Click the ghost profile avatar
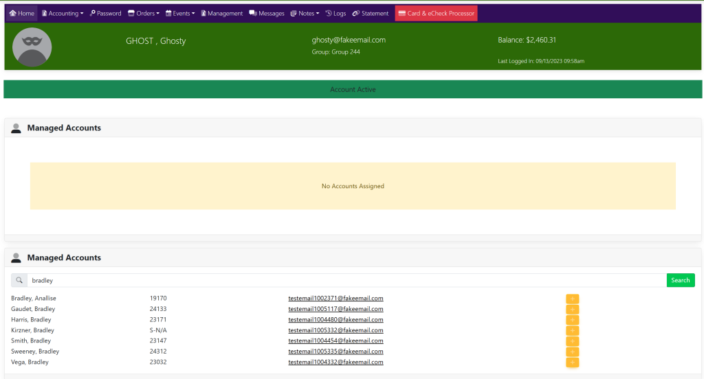Screen dimensions: 704x379 coord(32,47)
